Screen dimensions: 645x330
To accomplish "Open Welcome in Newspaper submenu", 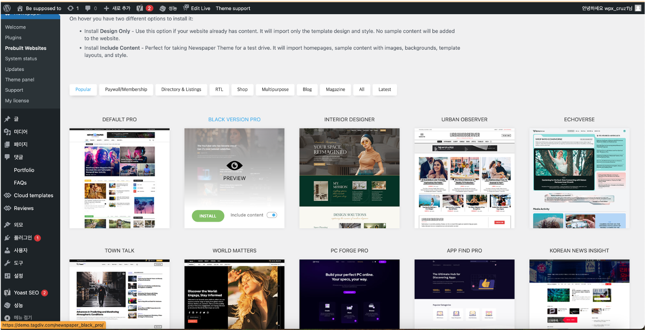I will click(x=16, y=27).
